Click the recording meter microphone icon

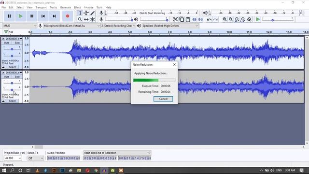click(x=101, y=13)
